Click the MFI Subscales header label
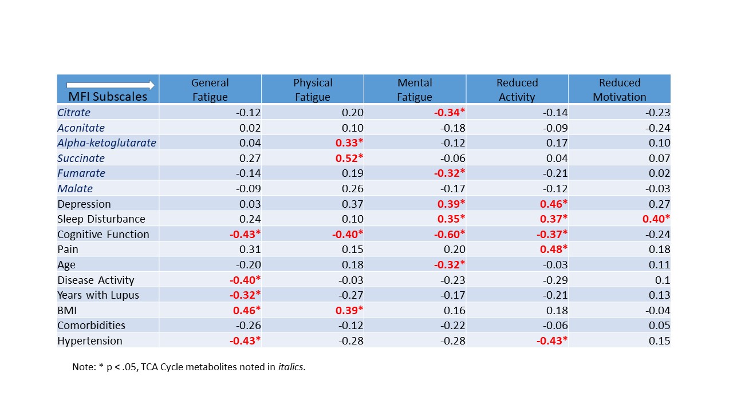The width and height of the screenshot is (733, 412). tap(108, 97)
